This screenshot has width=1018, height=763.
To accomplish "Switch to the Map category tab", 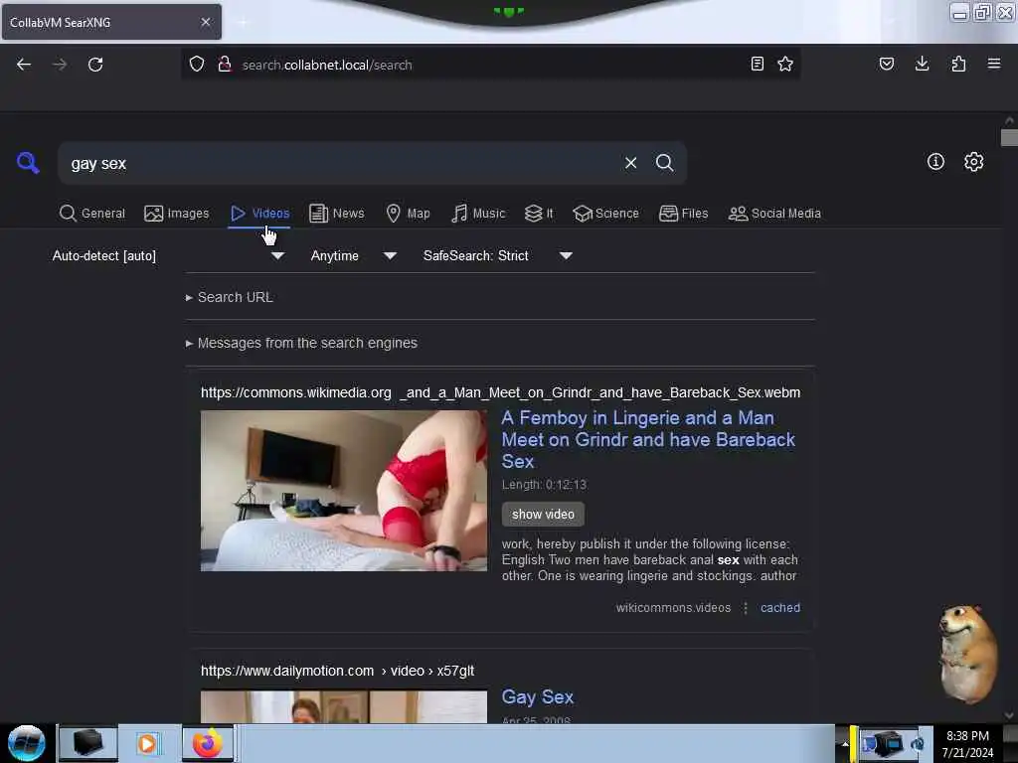I will (408, 214).
